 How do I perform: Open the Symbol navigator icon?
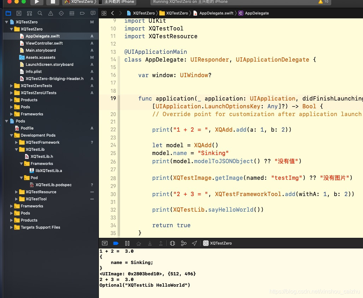[x=29, y=13]
